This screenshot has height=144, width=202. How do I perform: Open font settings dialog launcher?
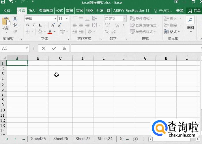[x=68, y=39]
